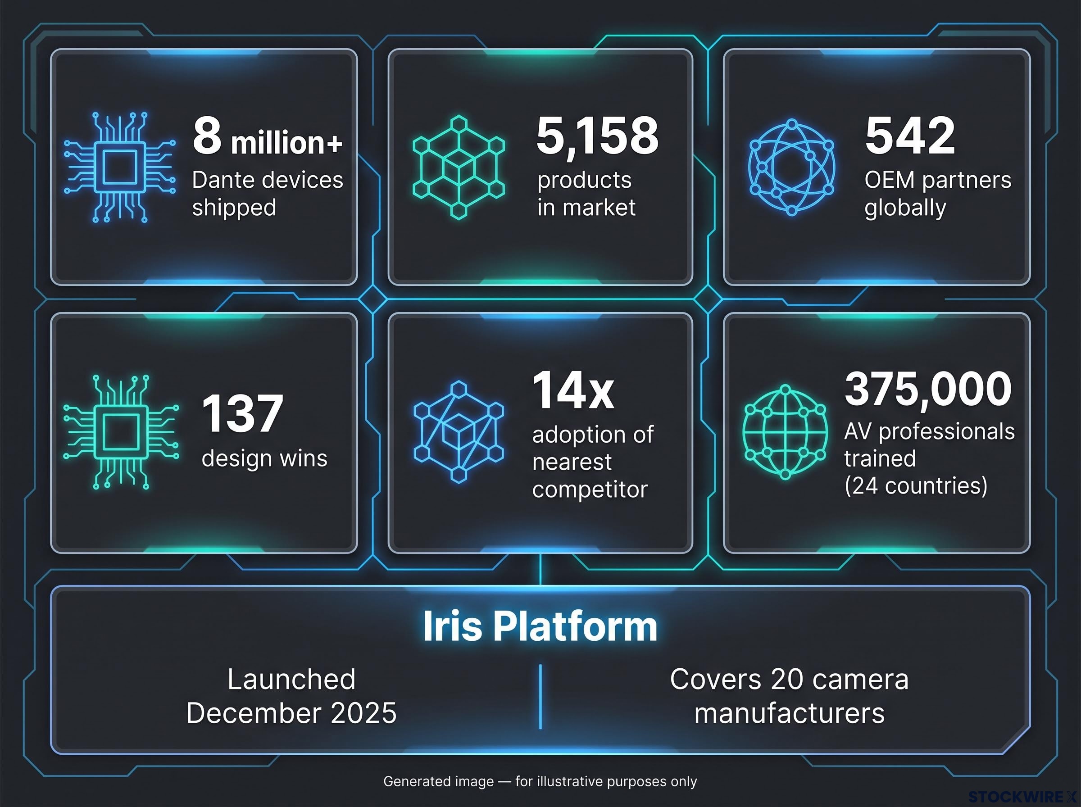Viewport: 1081px width, 807px height.
Task: Click the "Generated image — for illustrative purposes only" disclaimer
Action: [540, 782]
